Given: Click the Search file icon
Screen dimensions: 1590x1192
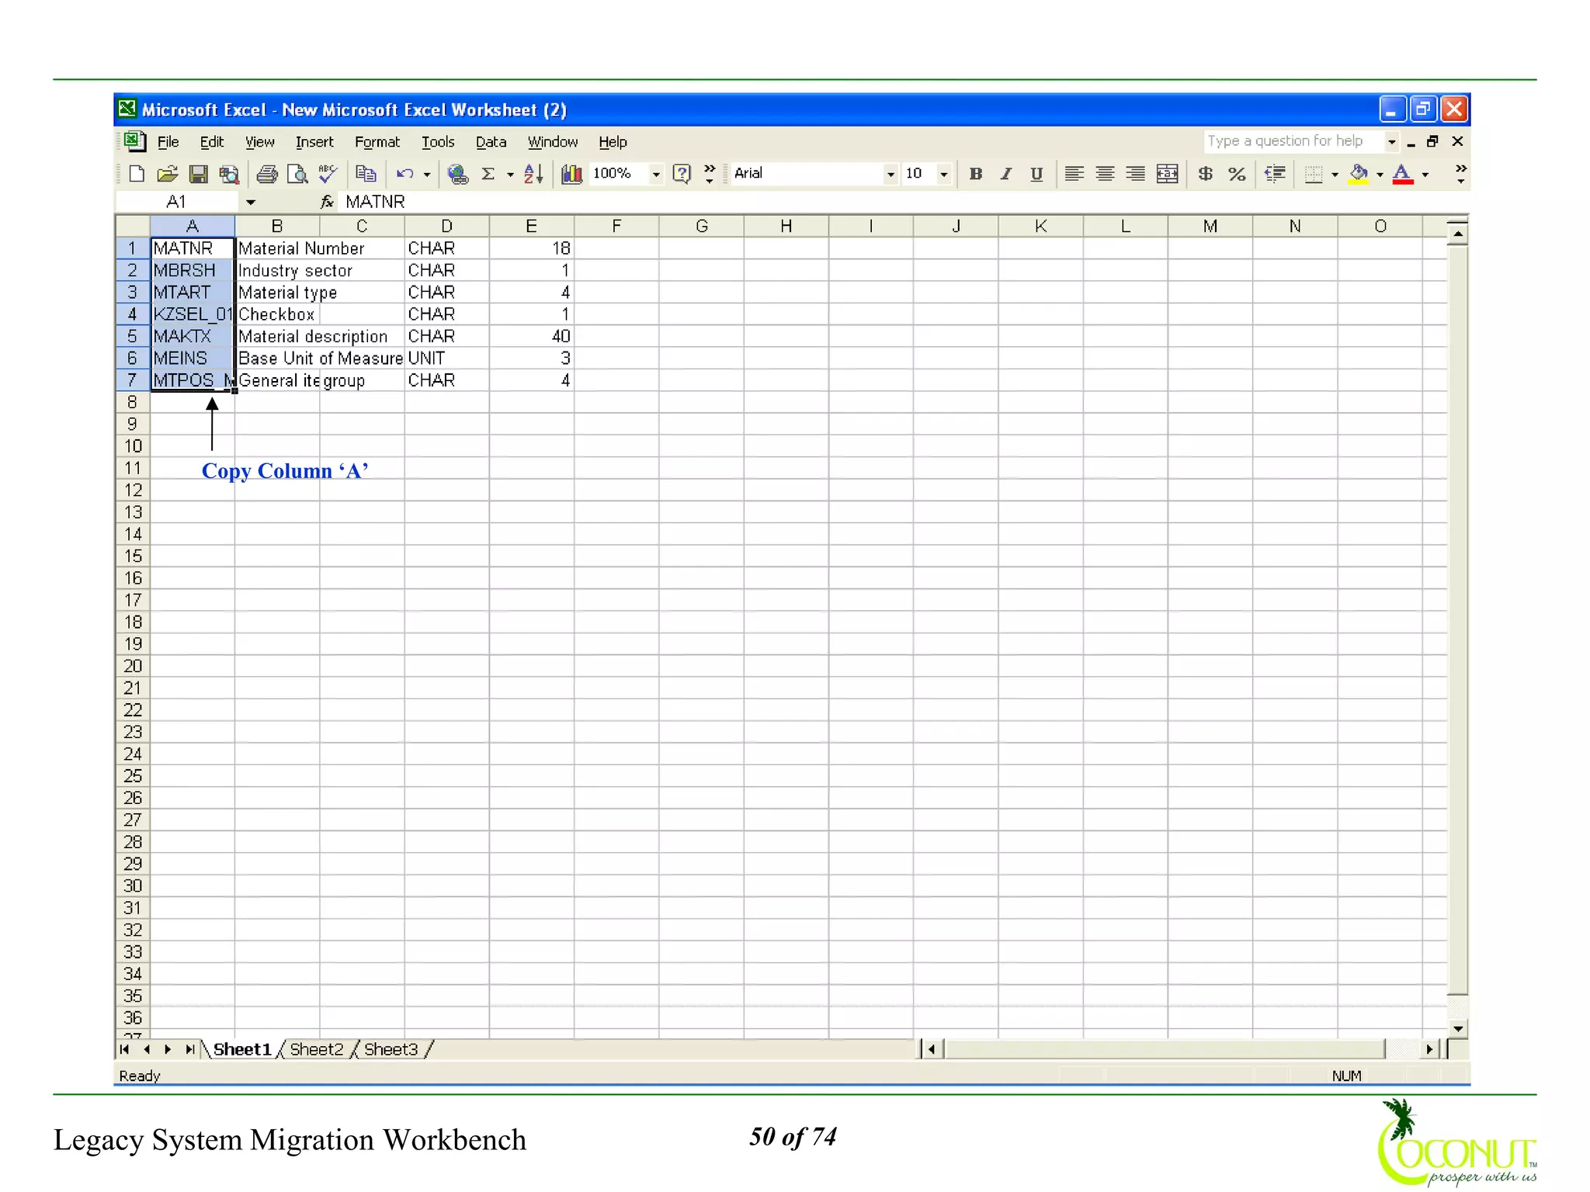Looking at the screenshot, I should tap(229, 174).
